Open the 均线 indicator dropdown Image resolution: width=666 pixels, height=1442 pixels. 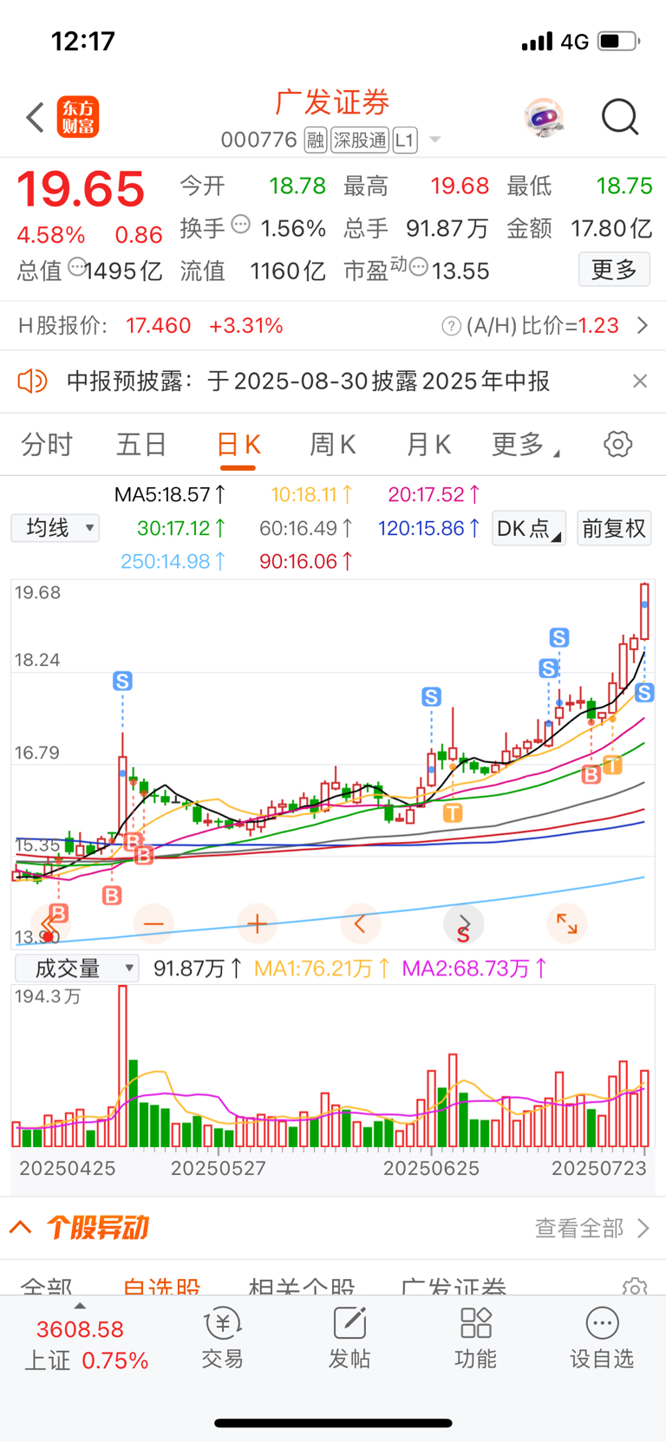pyautogui.click(x=55, y=528)
